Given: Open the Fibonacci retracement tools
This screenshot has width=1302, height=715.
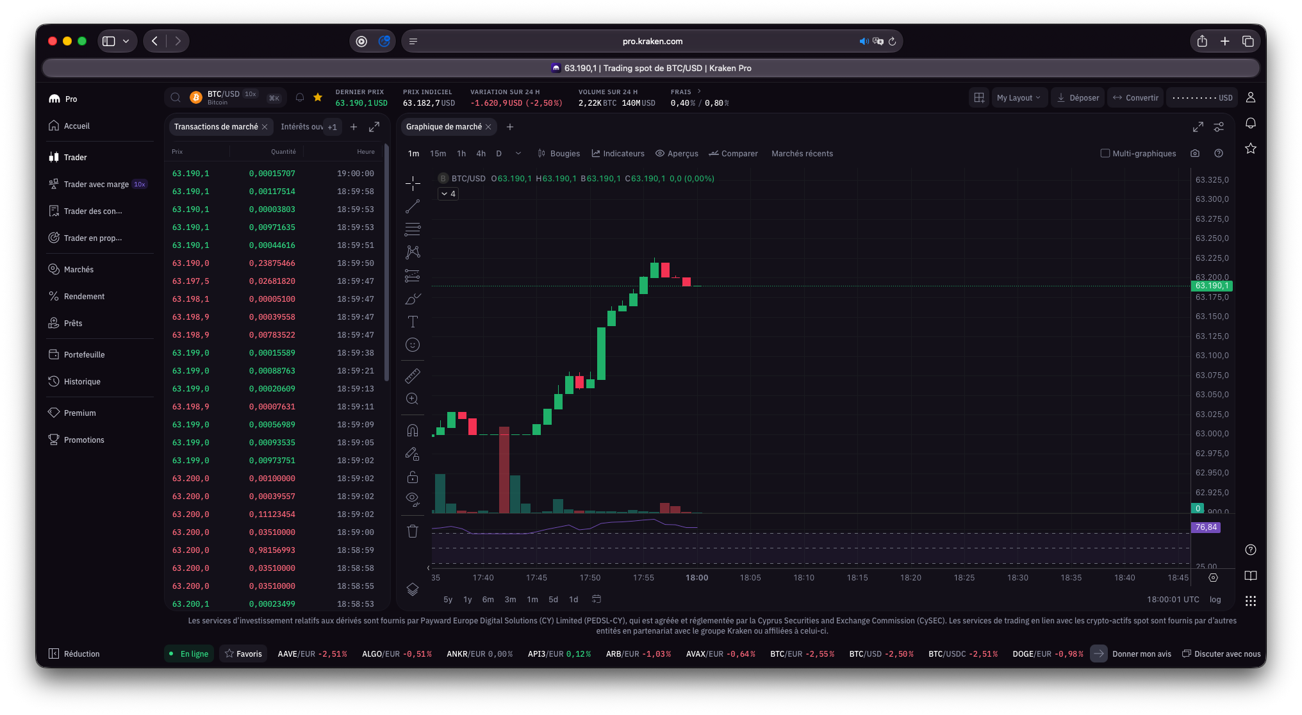Looking at the screenshot, I should (x=413, y=229).
